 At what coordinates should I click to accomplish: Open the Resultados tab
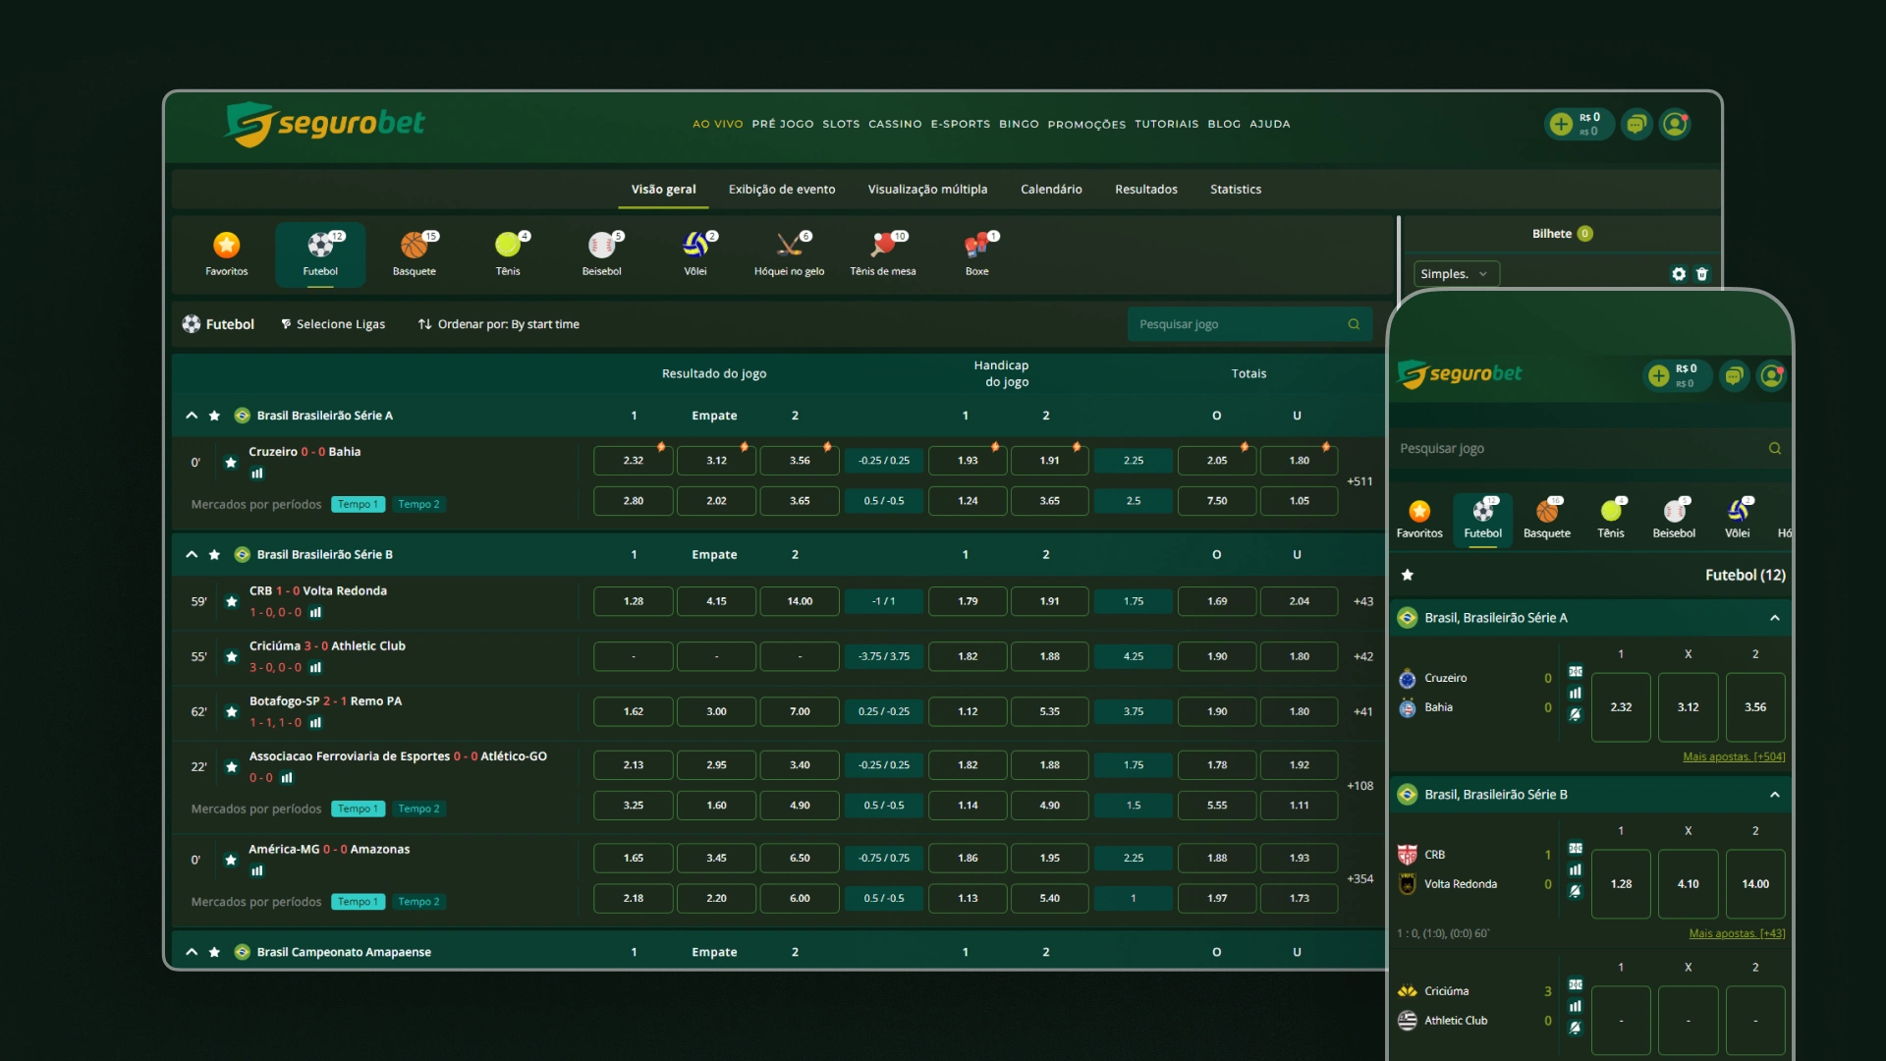pyautogui.click(x=1145, y=190)
